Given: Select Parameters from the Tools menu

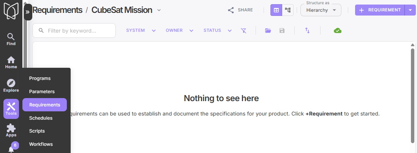Looking at the screenshot, I should pos(42,92).
